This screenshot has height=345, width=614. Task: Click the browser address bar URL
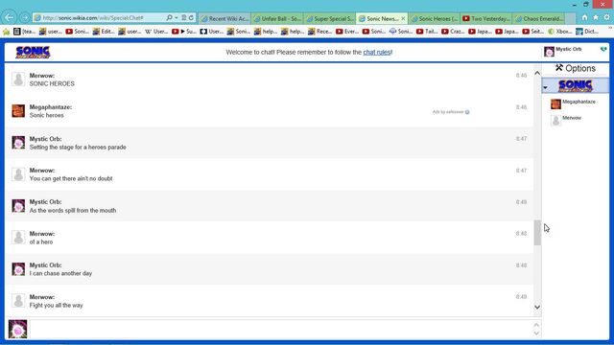click(x=93, y=18)
